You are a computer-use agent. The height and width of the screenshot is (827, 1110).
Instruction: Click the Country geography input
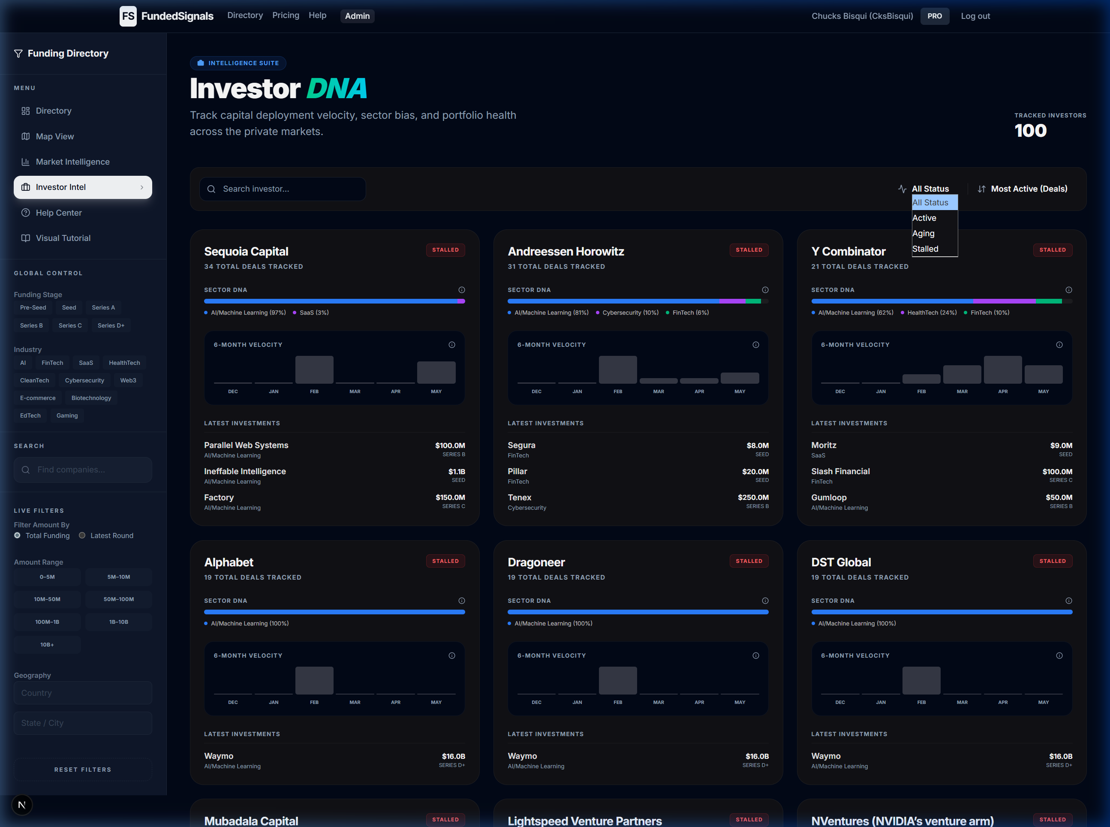tap(83, 693)
